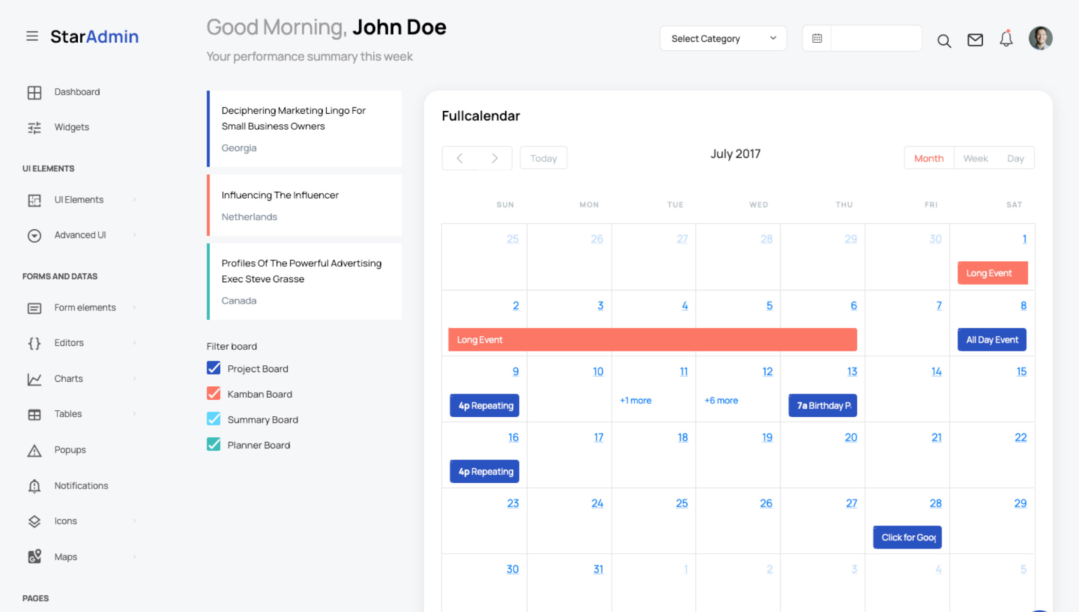Click the Today button
Viewport: 1079px width, 612px height.
(x=543, y=158)
